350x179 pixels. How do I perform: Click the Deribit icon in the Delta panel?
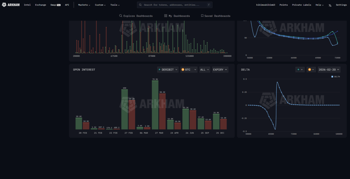(x=298, y=70)
